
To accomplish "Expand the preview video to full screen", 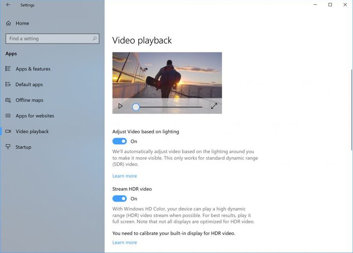I will click(214, 106).
